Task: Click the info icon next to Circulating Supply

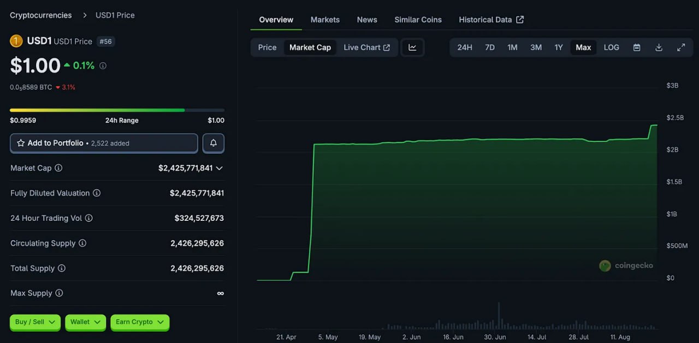Action: pos(82,243)
